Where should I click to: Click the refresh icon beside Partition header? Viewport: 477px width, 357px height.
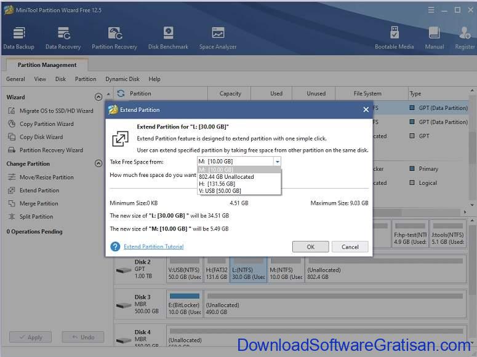[121, 93]
